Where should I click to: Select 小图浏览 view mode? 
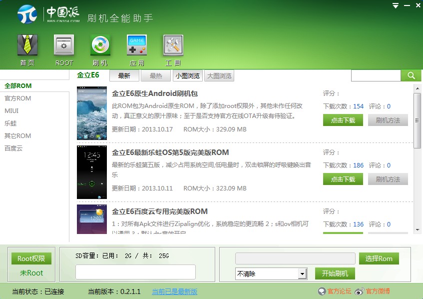[187, 75]
